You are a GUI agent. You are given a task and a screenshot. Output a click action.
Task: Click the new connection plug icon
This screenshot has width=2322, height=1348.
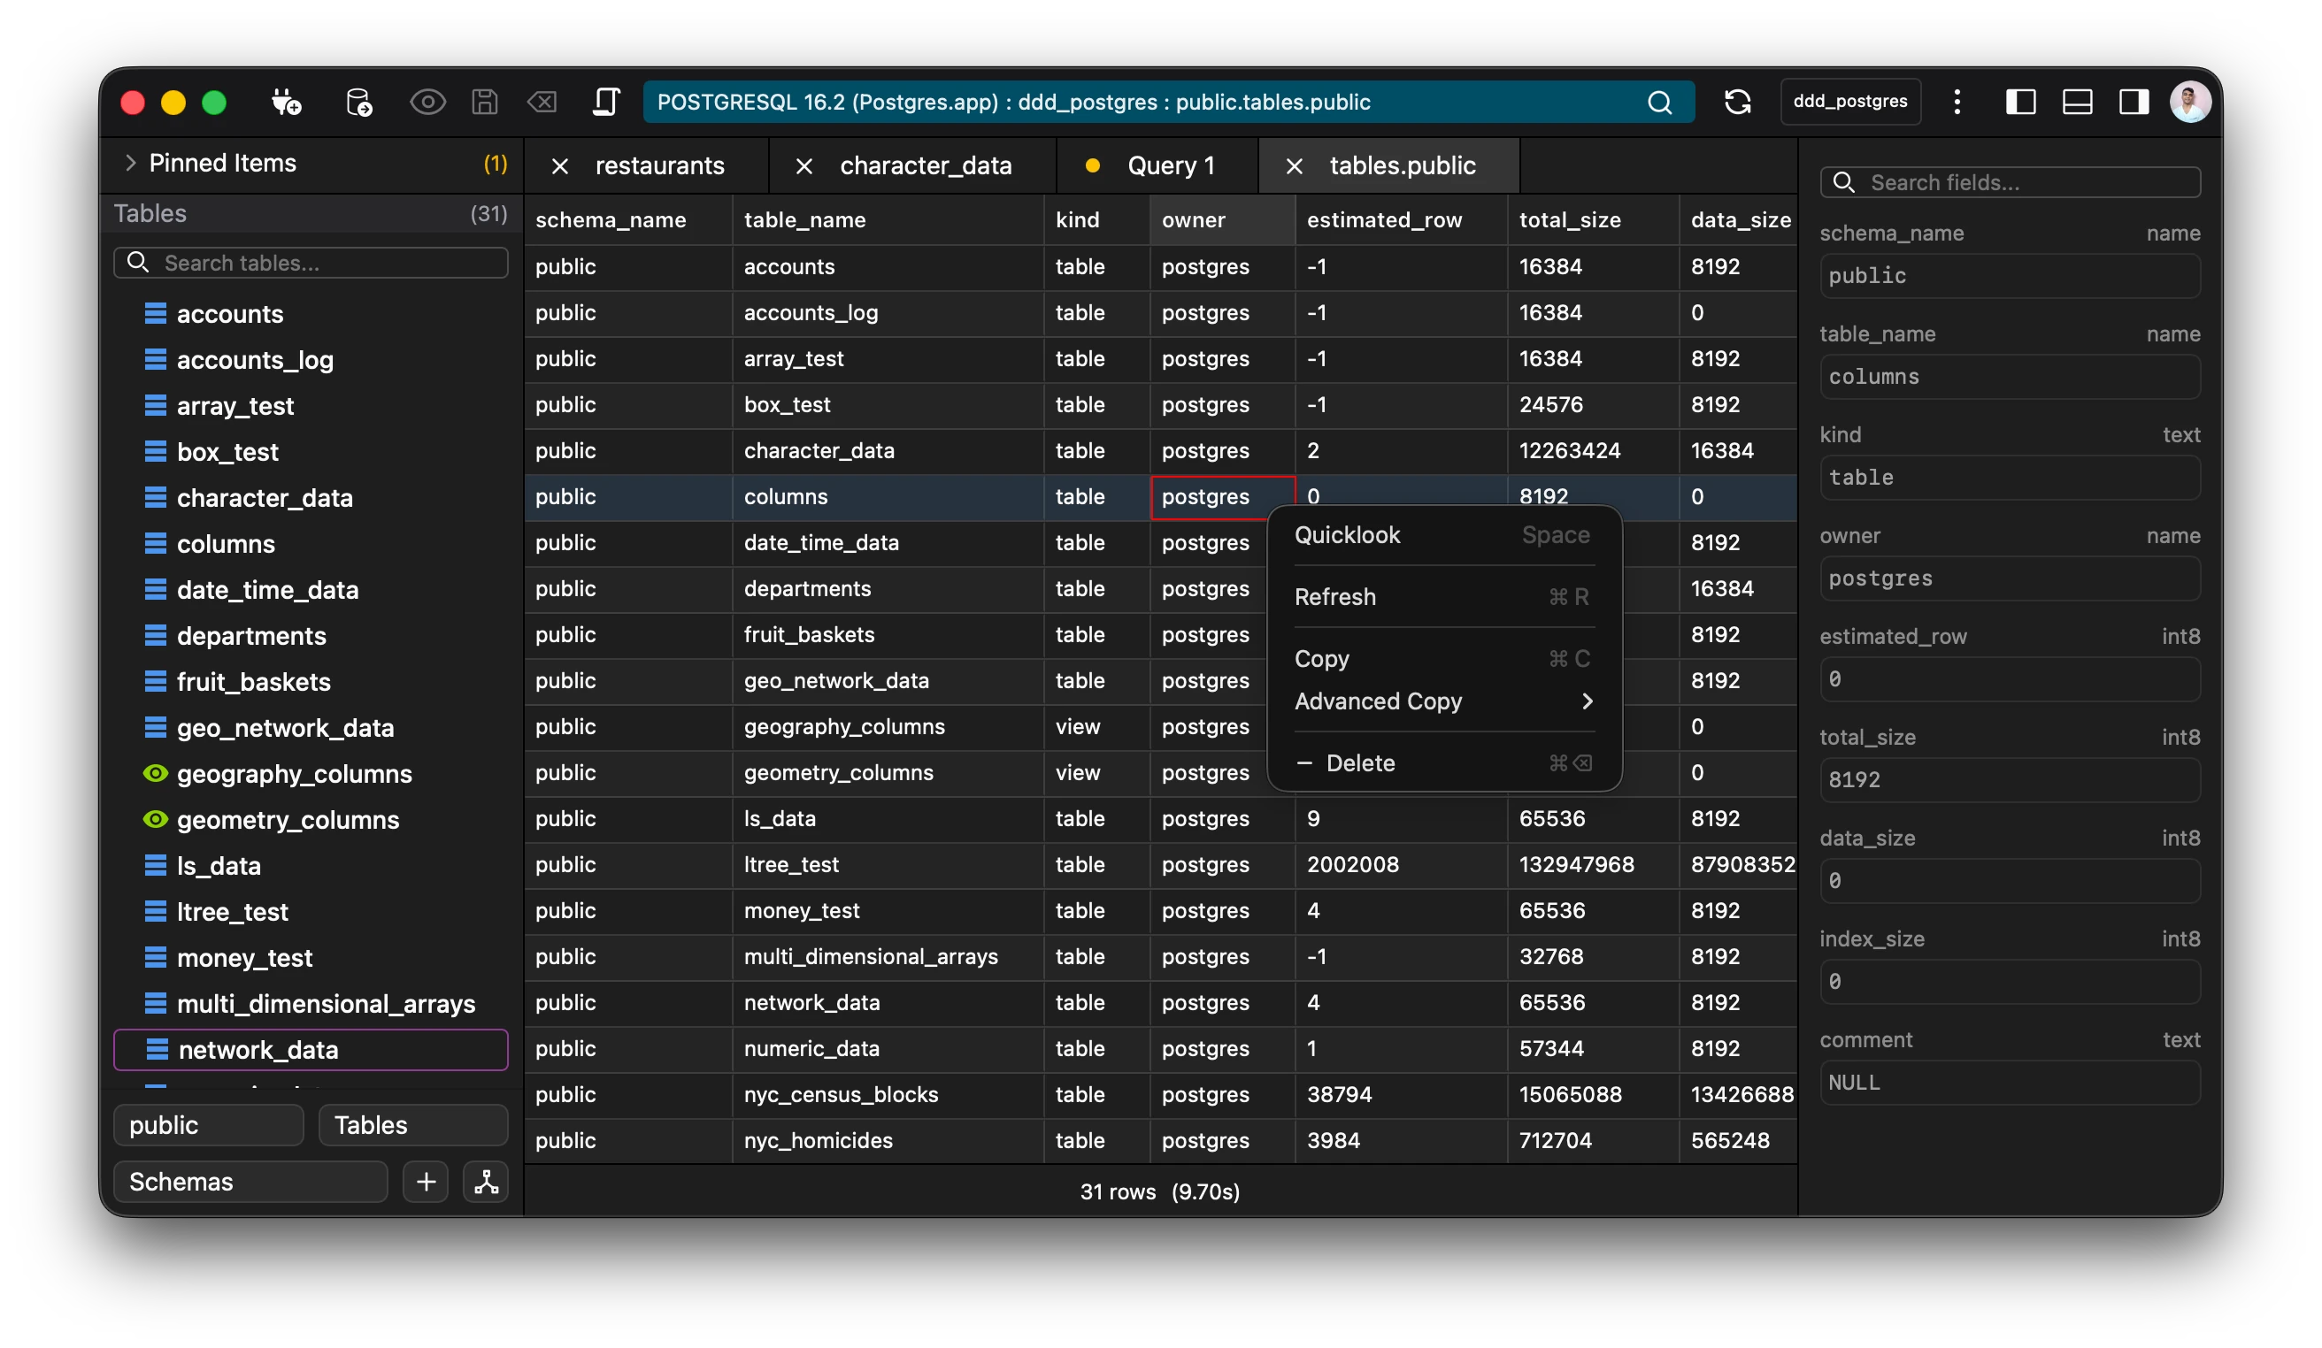[286, 103]
